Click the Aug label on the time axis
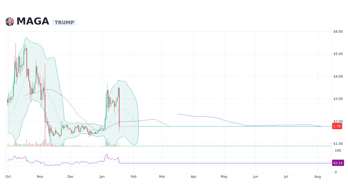Viewport: 348px width, 196px height. pos(318,176)
